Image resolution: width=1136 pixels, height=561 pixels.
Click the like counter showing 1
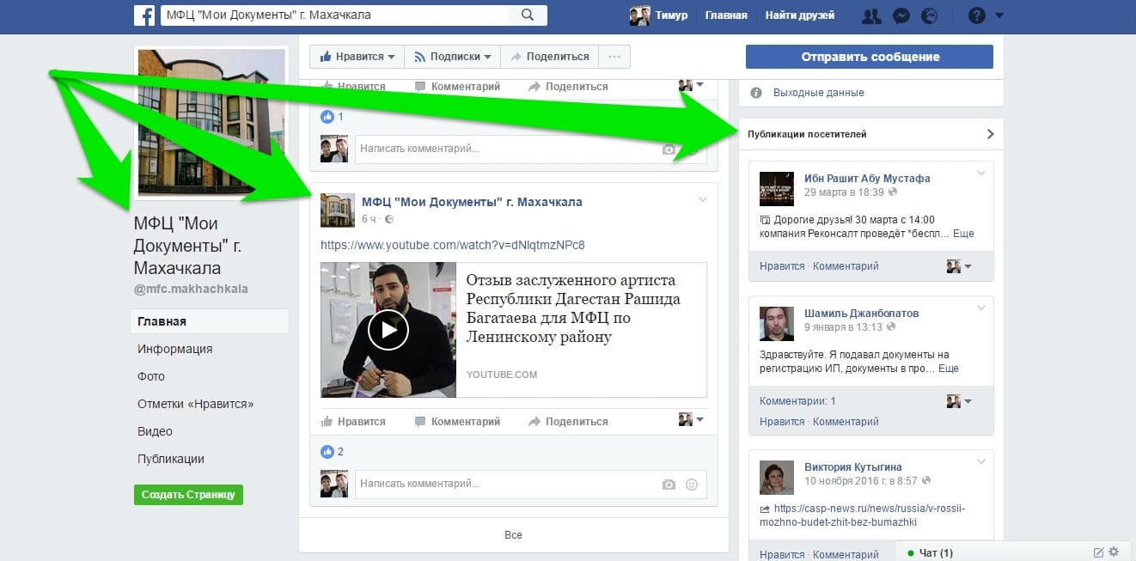point(333,116)
